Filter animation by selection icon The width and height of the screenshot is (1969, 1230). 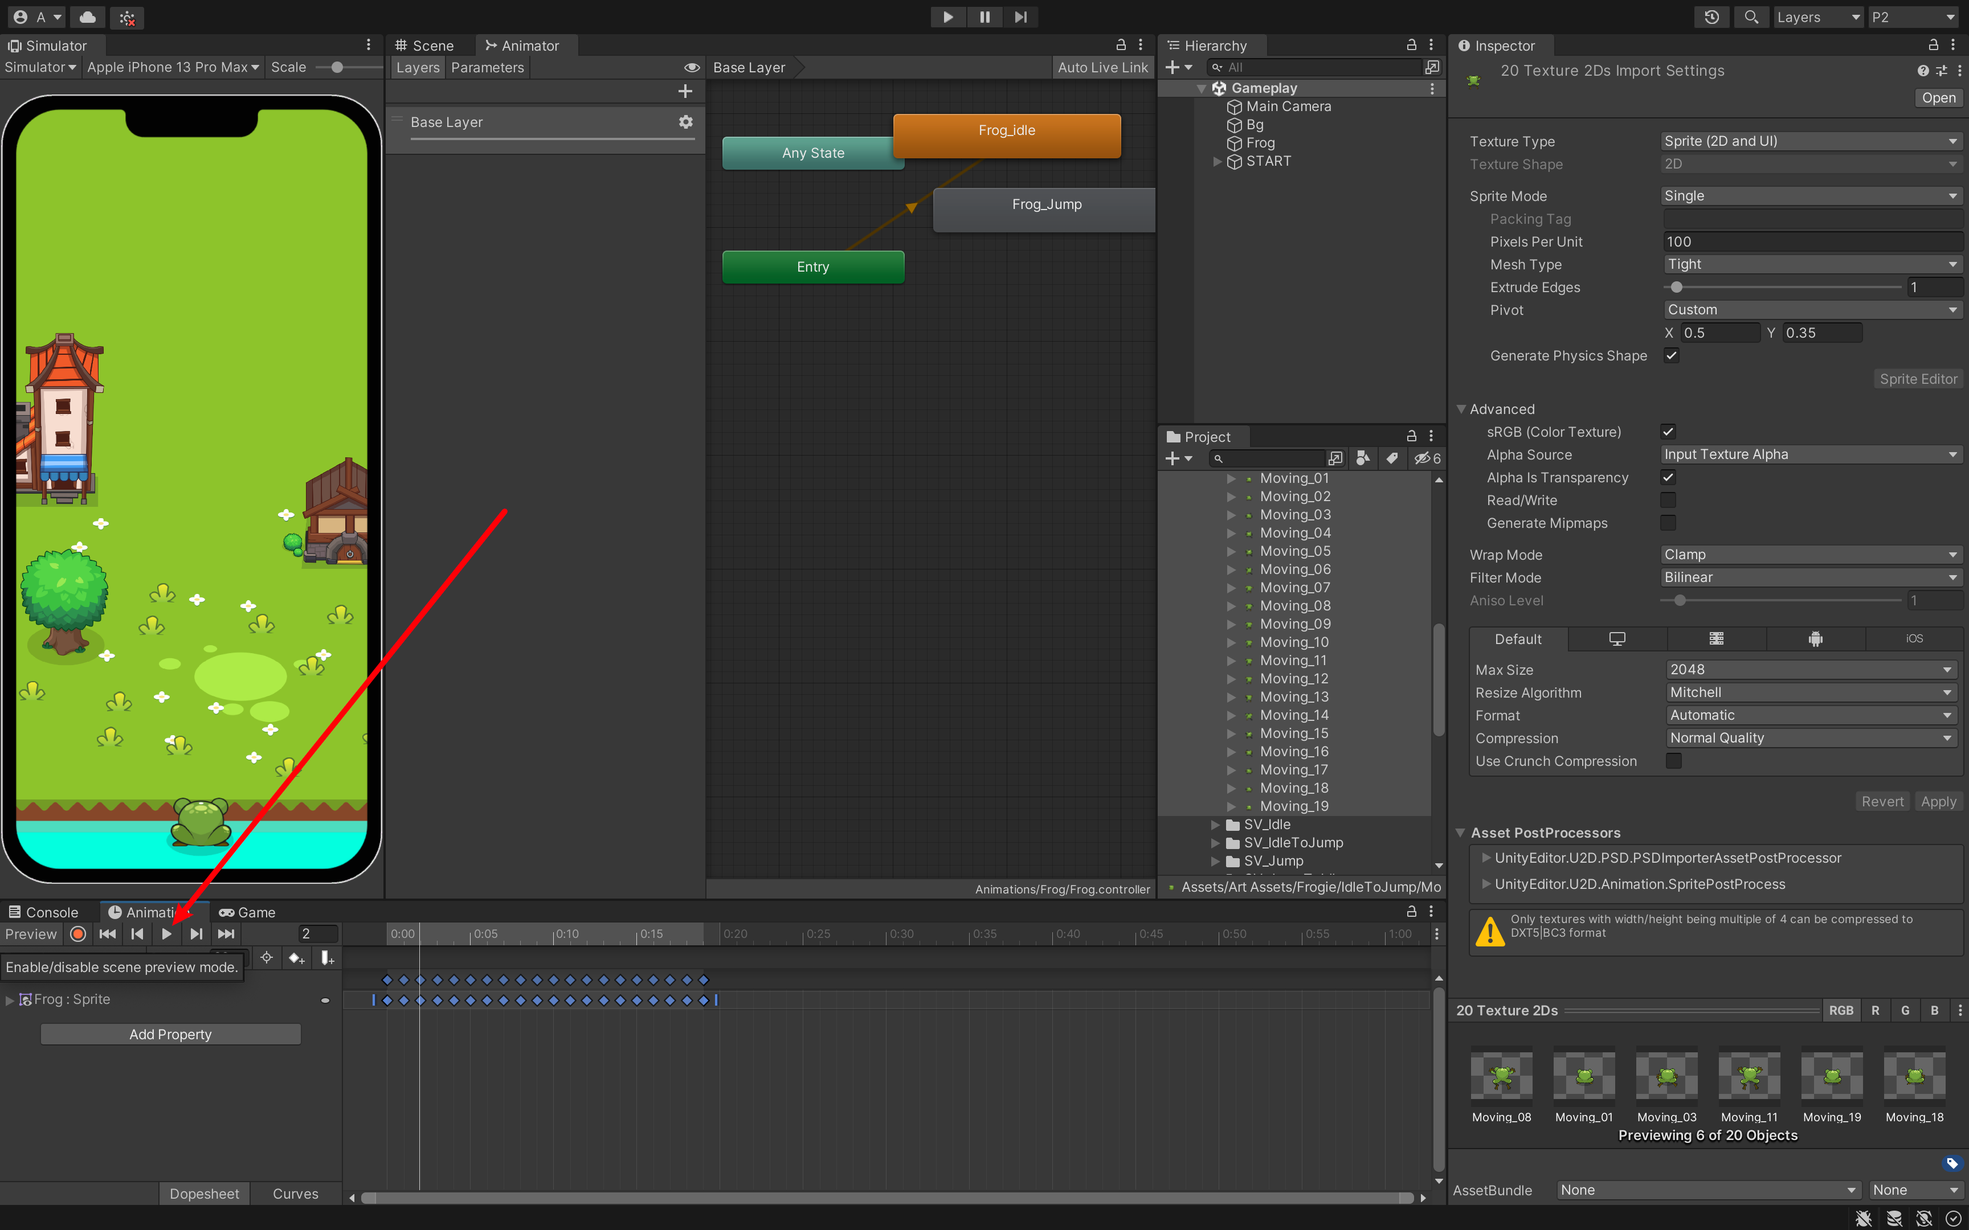click(266, 958)
